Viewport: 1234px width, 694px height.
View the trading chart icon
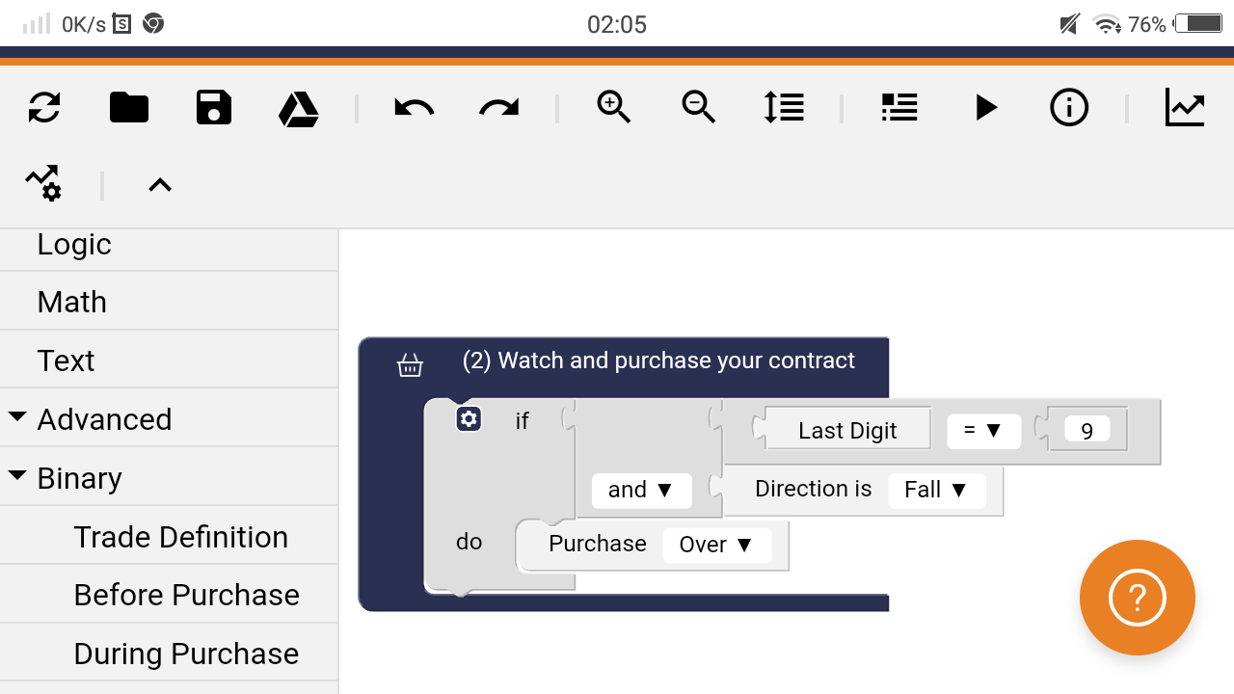pos(1185,108)
